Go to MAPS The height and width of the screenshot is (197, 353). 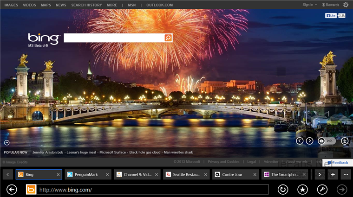pyautogui.click(x=46, y=5)
